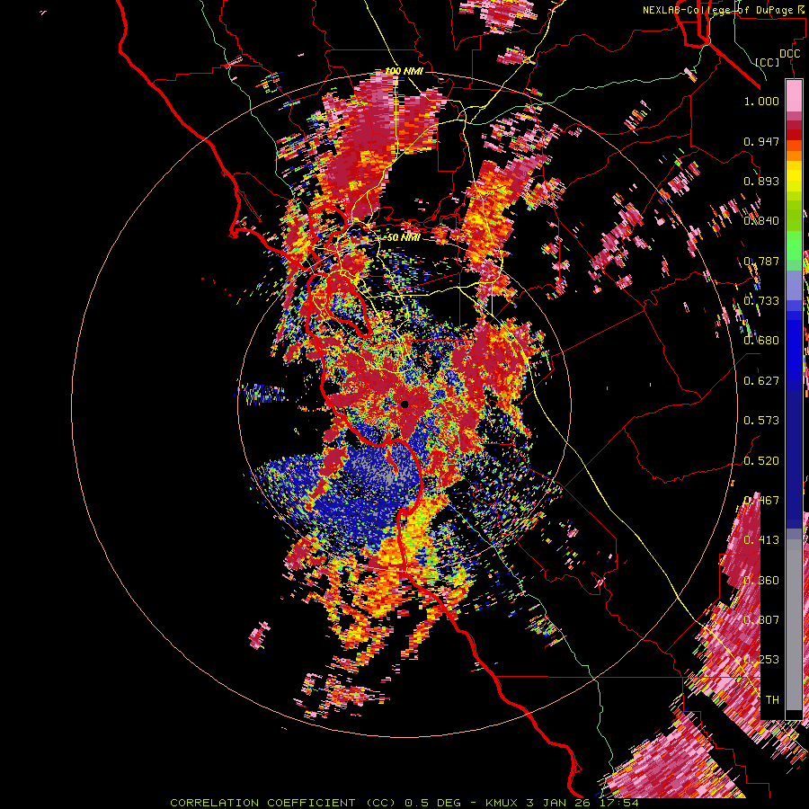Image resolution: width=809 pixels, height=809 pixels.
Task: Select the 0.253 legend value
Action: [761, 660]
